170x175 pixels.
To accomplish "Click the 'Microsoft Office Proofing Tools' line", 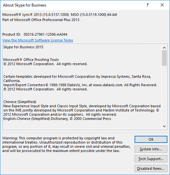I will coord(31,60).
